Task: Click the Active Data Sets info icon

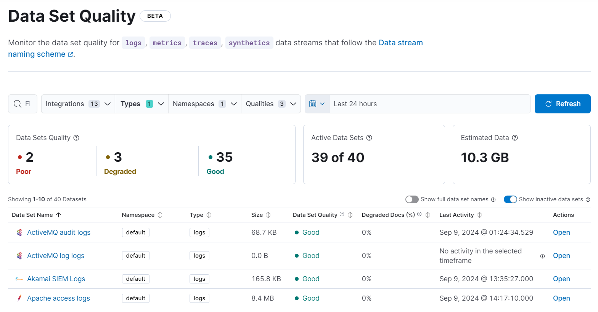Action: click(369, 138)
